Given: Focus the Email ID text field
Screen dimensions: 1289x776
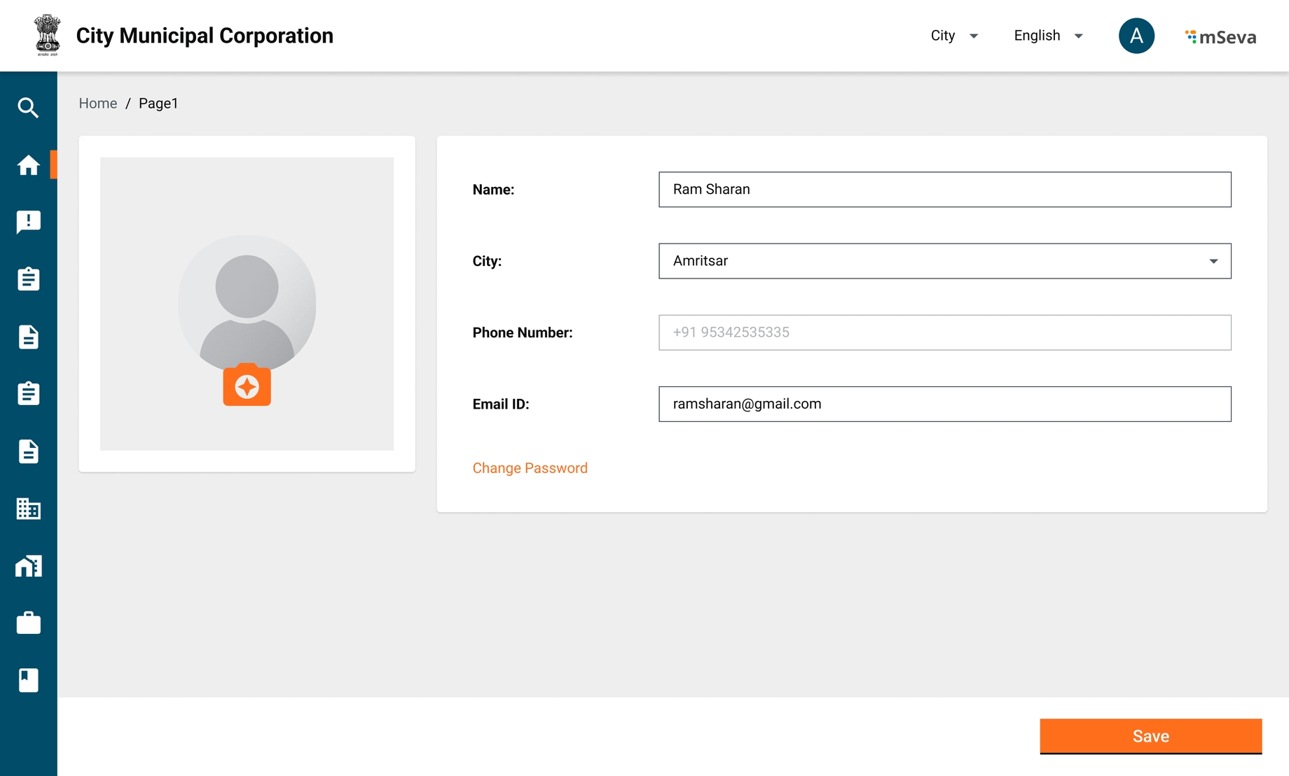Looking at the screenshot, I should 944,404.
